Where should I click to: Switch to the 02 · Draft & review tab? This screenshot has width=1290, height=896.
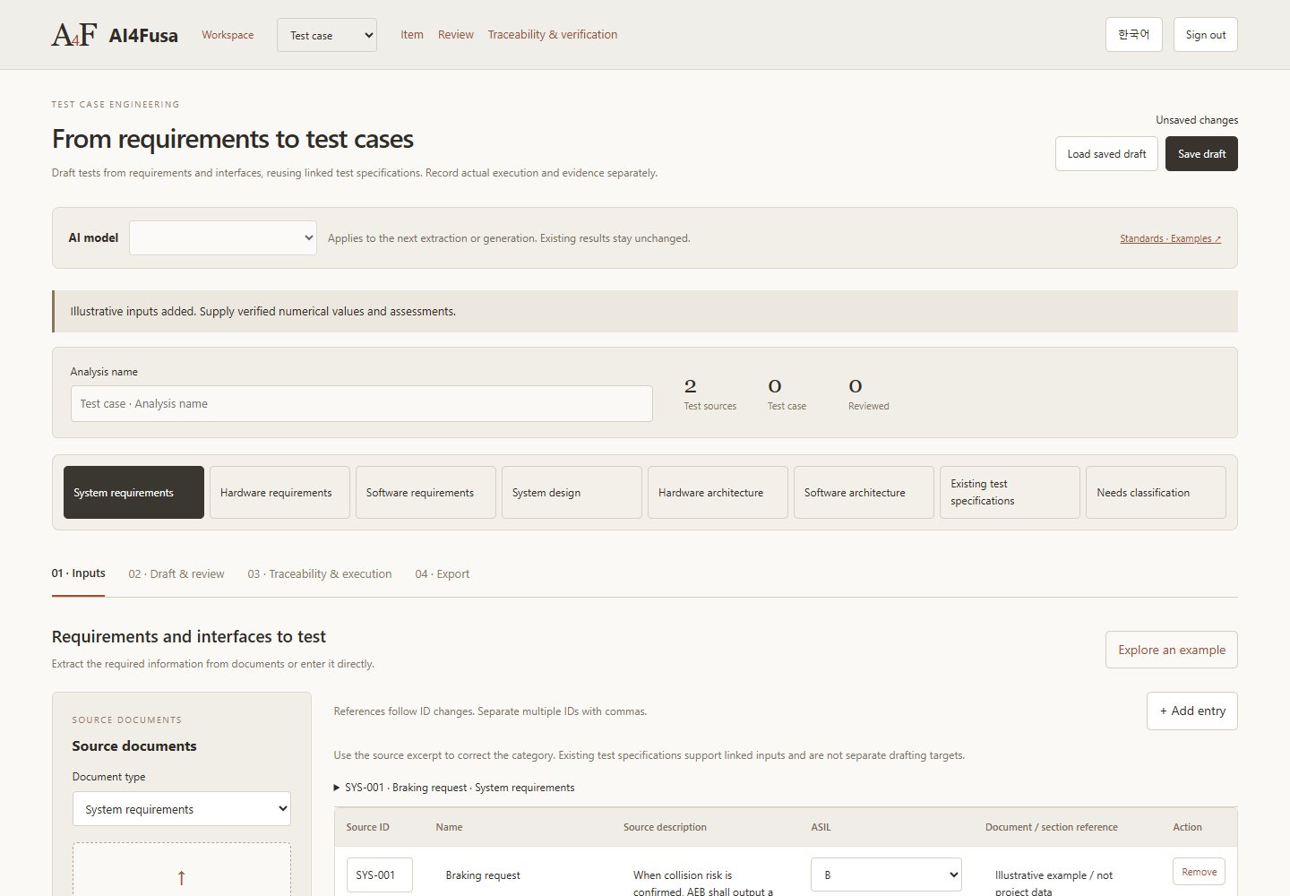click(x=176, y=574)
